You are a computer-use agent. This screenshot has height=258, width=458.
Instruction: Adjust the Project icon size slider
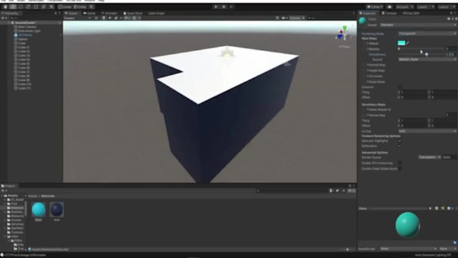[x=347, y=249]
